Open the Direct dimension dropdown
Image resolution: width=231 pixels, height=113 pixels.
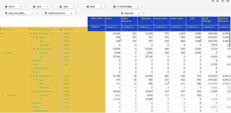pyautogui.click(x=13, y=7)
